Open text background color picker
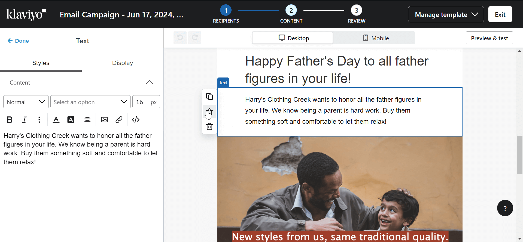This screenshot has width=523, height=242. pos(71,120)
